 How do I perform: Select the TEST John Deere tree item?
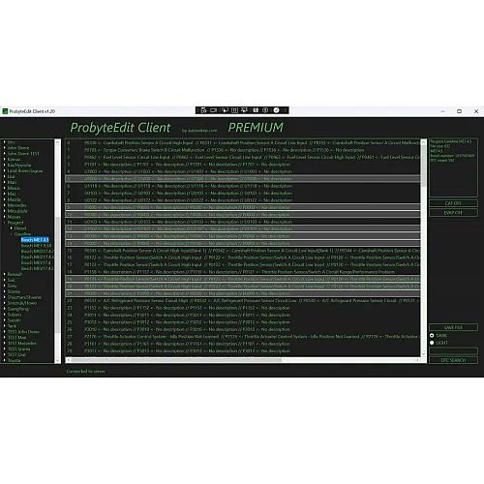point(23,332)
